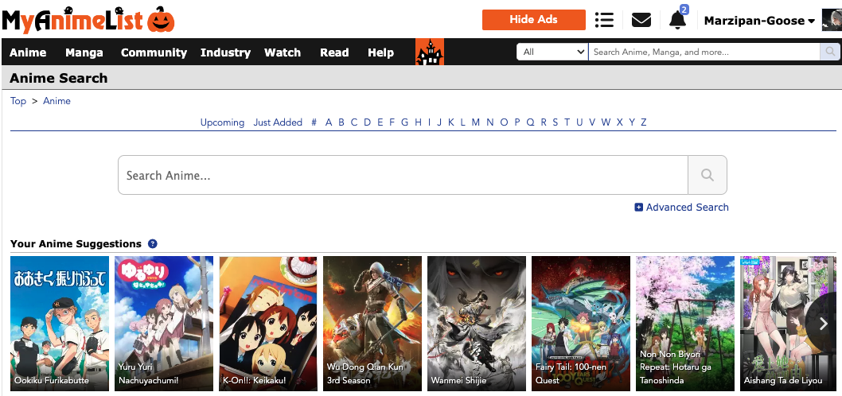Browse anime starting with letter Z
The height and width of the screenshot is (396, 842).
pos(643,122)
